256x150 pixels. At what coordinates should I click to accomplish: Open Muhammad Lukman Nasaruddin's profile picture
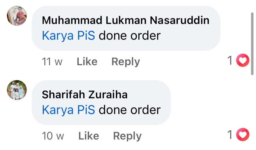click(x=17, y=16)
